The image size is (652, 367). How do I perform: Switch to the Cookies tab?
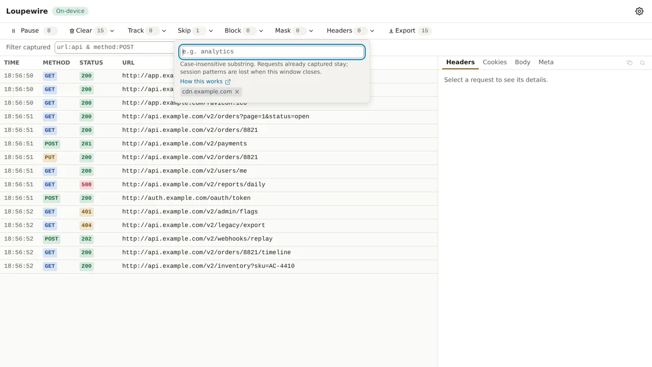coord(495,62)
